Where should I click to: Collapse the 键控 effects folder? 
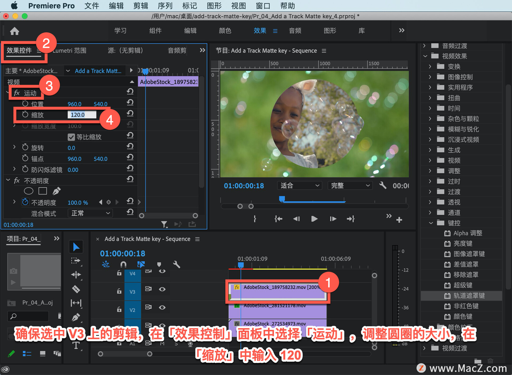tap(431, 223)
